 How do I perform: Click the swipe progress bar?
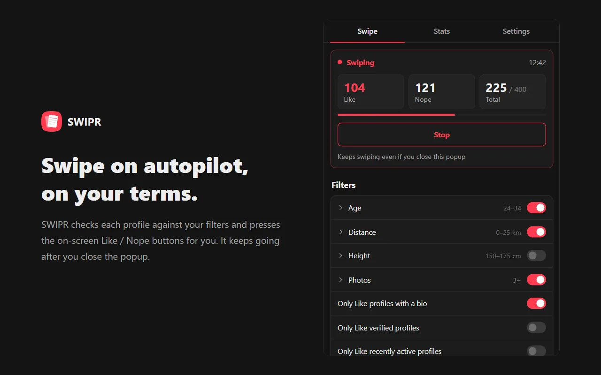(441, 114)
